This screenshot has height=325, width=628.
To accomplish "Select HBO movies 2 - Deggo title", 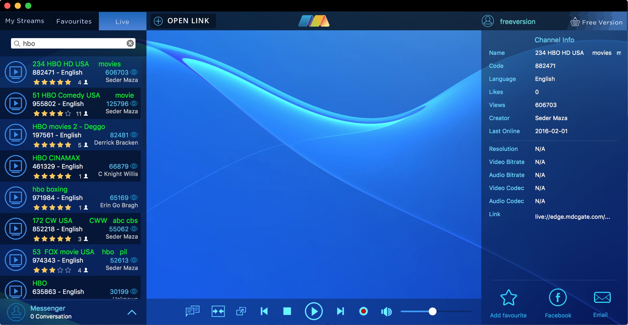I will click(69, 127).
